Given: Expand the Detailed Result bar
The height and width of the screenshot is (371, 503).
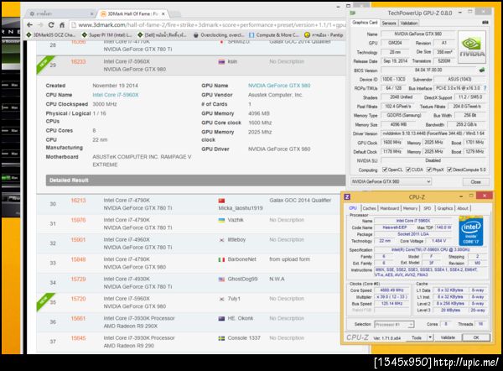Looking at the screenshot, I should 195,180.
